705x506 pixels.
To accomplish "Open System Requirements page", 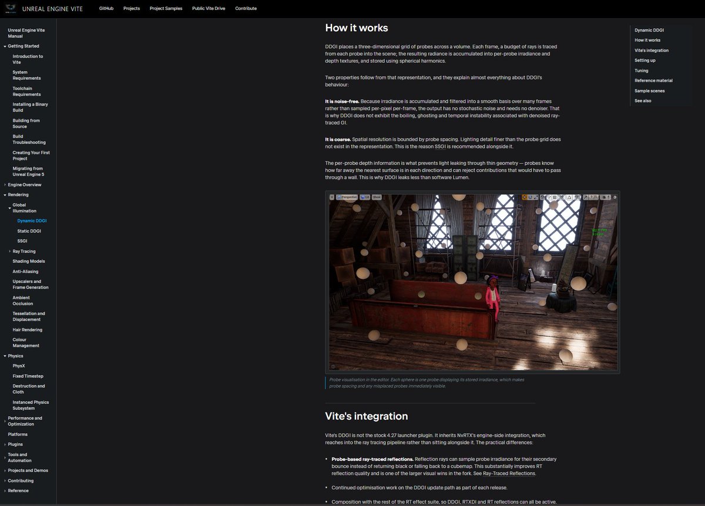I will pos(27,75).
